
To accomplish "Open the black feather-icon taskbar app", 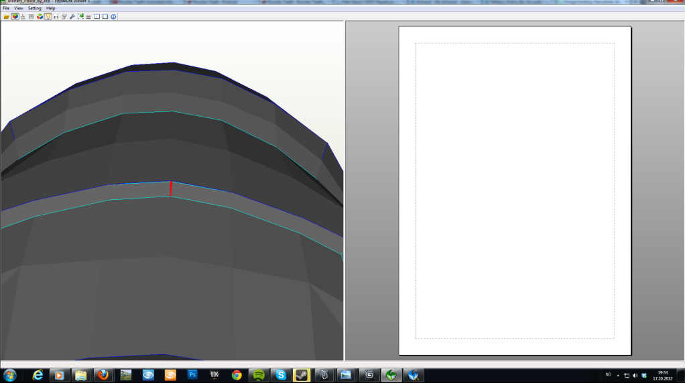I will click(x=324, y=375).
